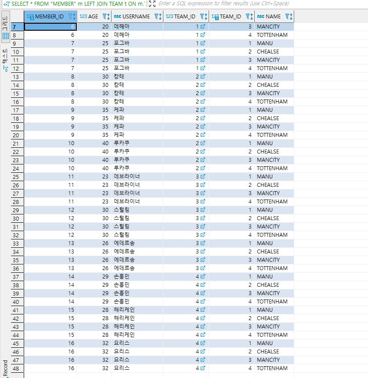
Task: Select USERNAME cell 캉테 in row 14
Action: pos(137,85)
